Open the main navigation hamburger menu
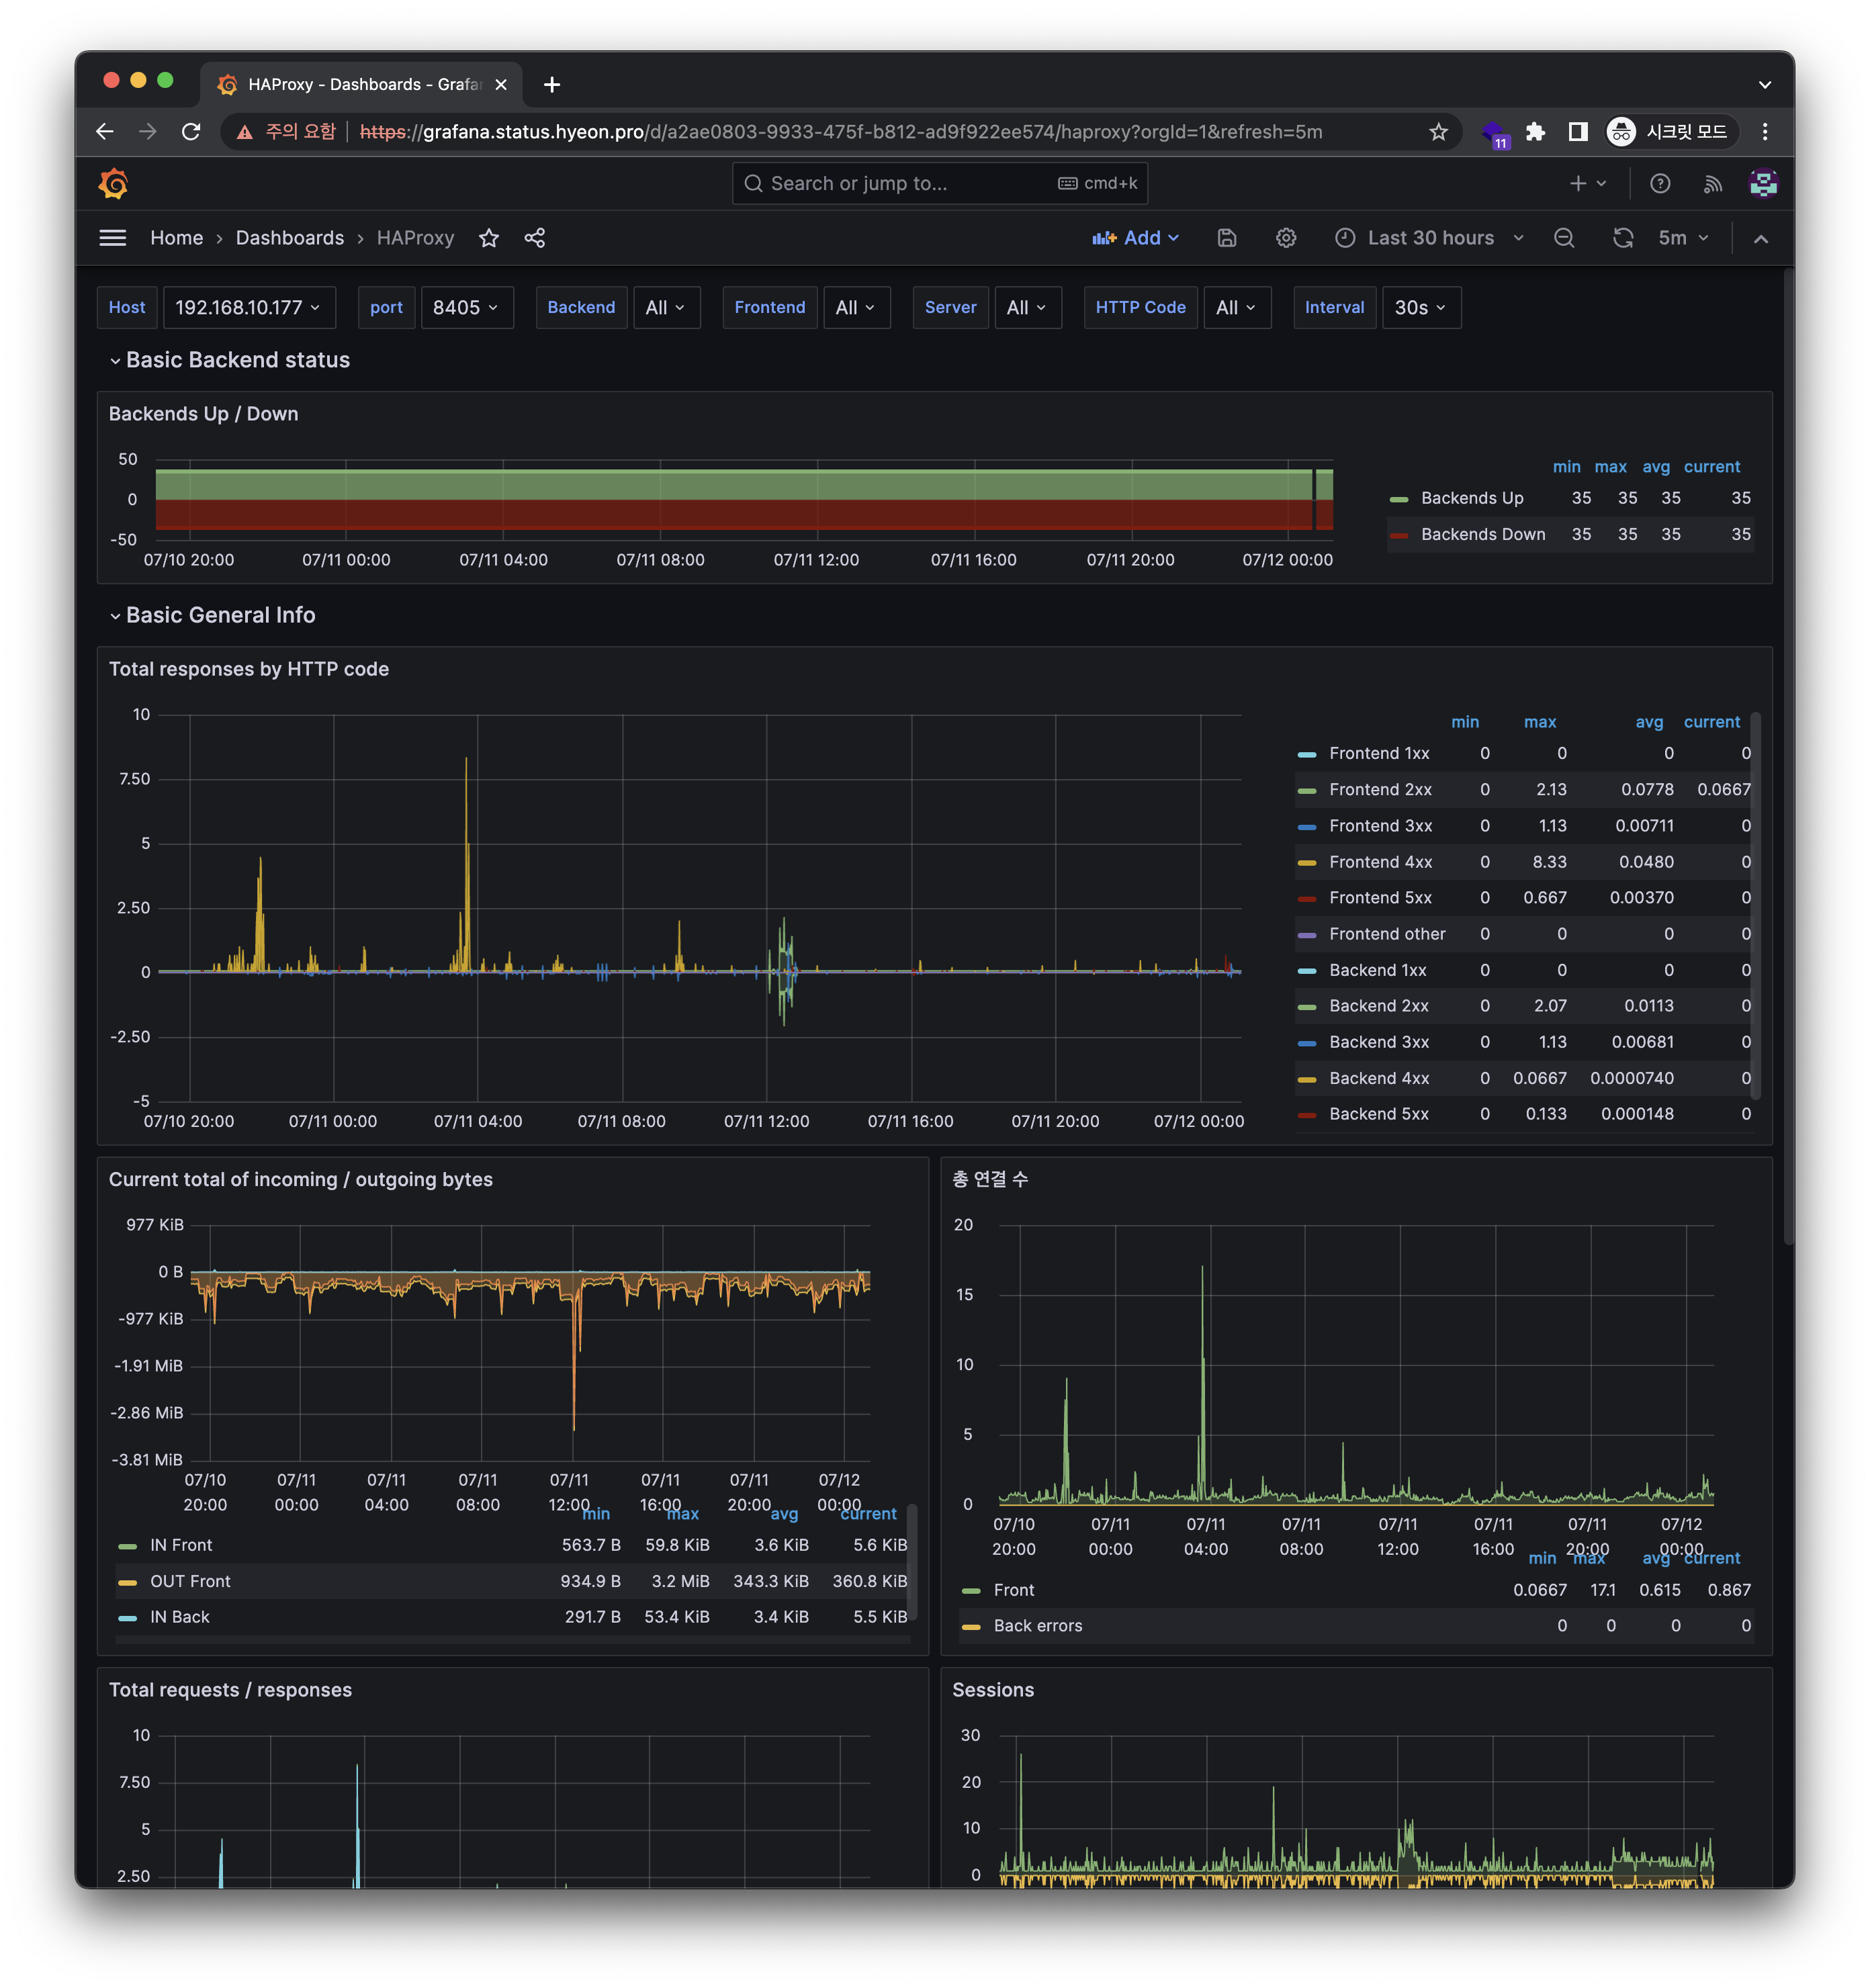 (x=113, y=238)
